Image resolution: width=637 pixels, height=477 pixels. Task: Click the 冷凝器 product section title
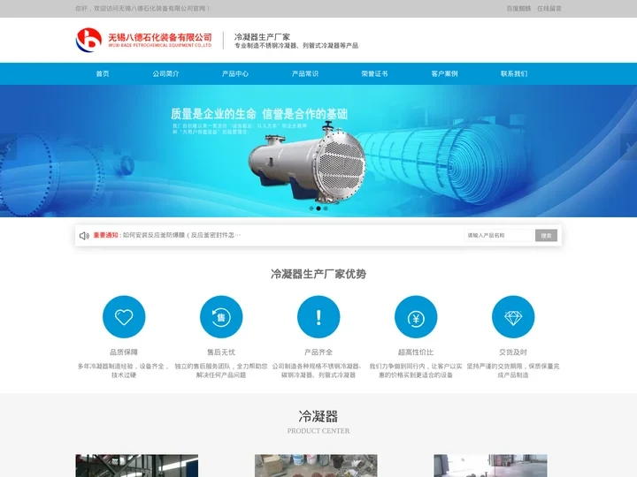318,416
